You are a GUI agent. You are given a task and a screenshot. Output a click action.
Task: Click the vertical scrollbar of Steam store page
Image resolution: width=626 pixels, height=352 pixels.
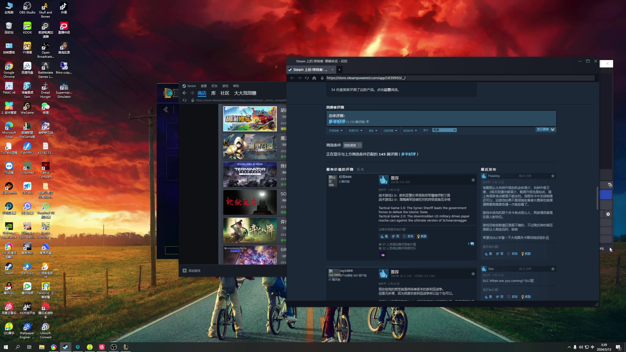[x=597, y=198]
